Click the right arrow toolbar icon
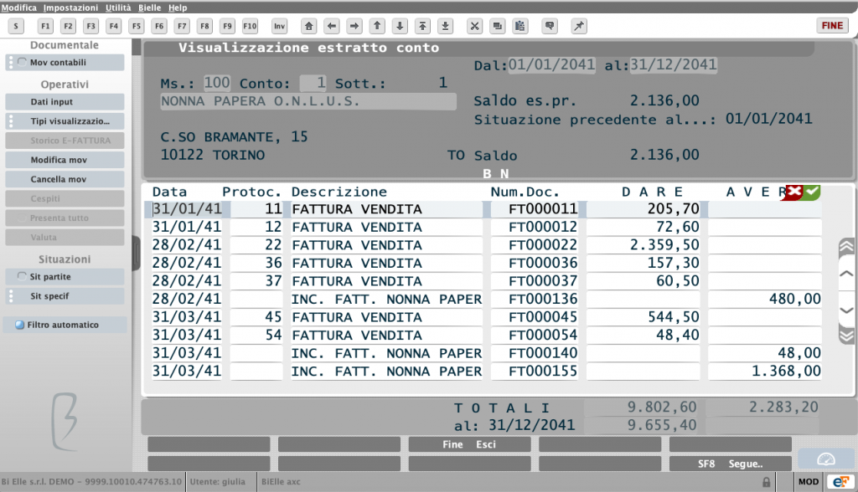 [x=354, y=26]
